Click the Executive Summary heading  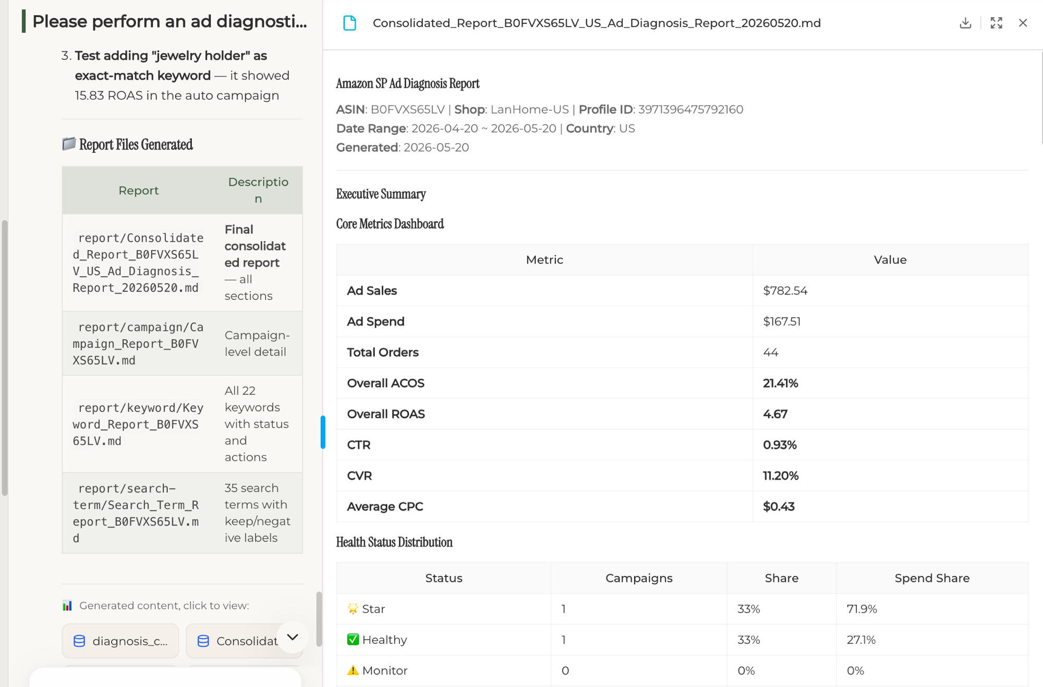[381, 194]
